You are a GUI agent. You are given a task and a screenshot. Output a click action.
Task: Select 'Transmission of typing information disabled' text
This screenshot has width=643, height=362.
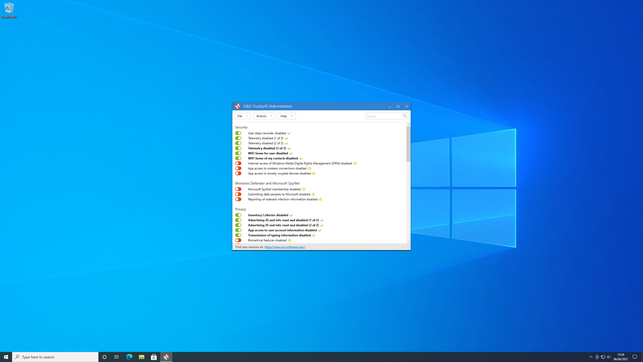click(279, 235)
